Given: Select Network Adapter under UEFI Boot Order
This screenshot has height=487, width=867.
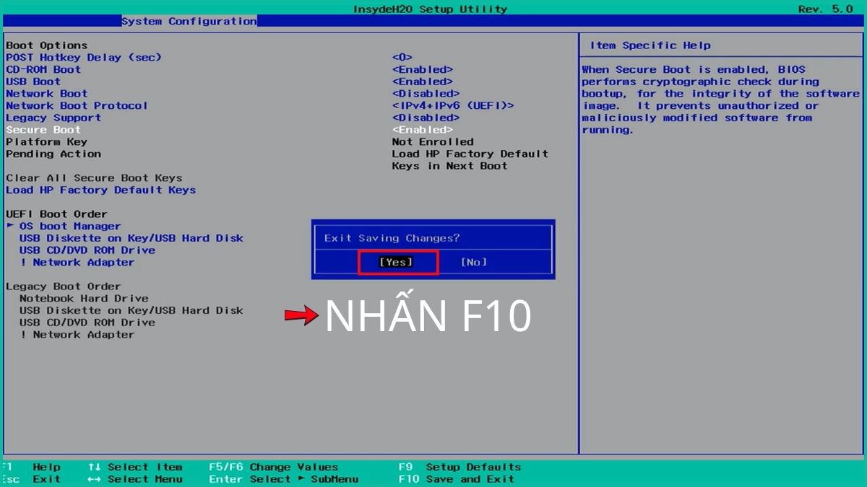Looking at the screenshot, I should pos(77,262).
